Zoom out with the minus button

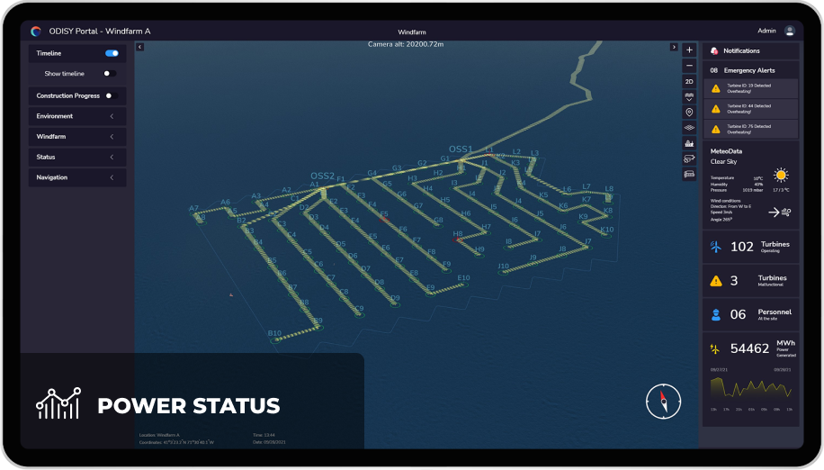(x=689, y=66)
